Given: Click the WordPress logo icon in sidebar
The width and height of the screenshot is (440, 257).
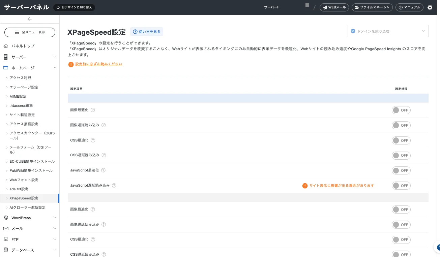Looking at the screenshot, I should click(6, 218).
